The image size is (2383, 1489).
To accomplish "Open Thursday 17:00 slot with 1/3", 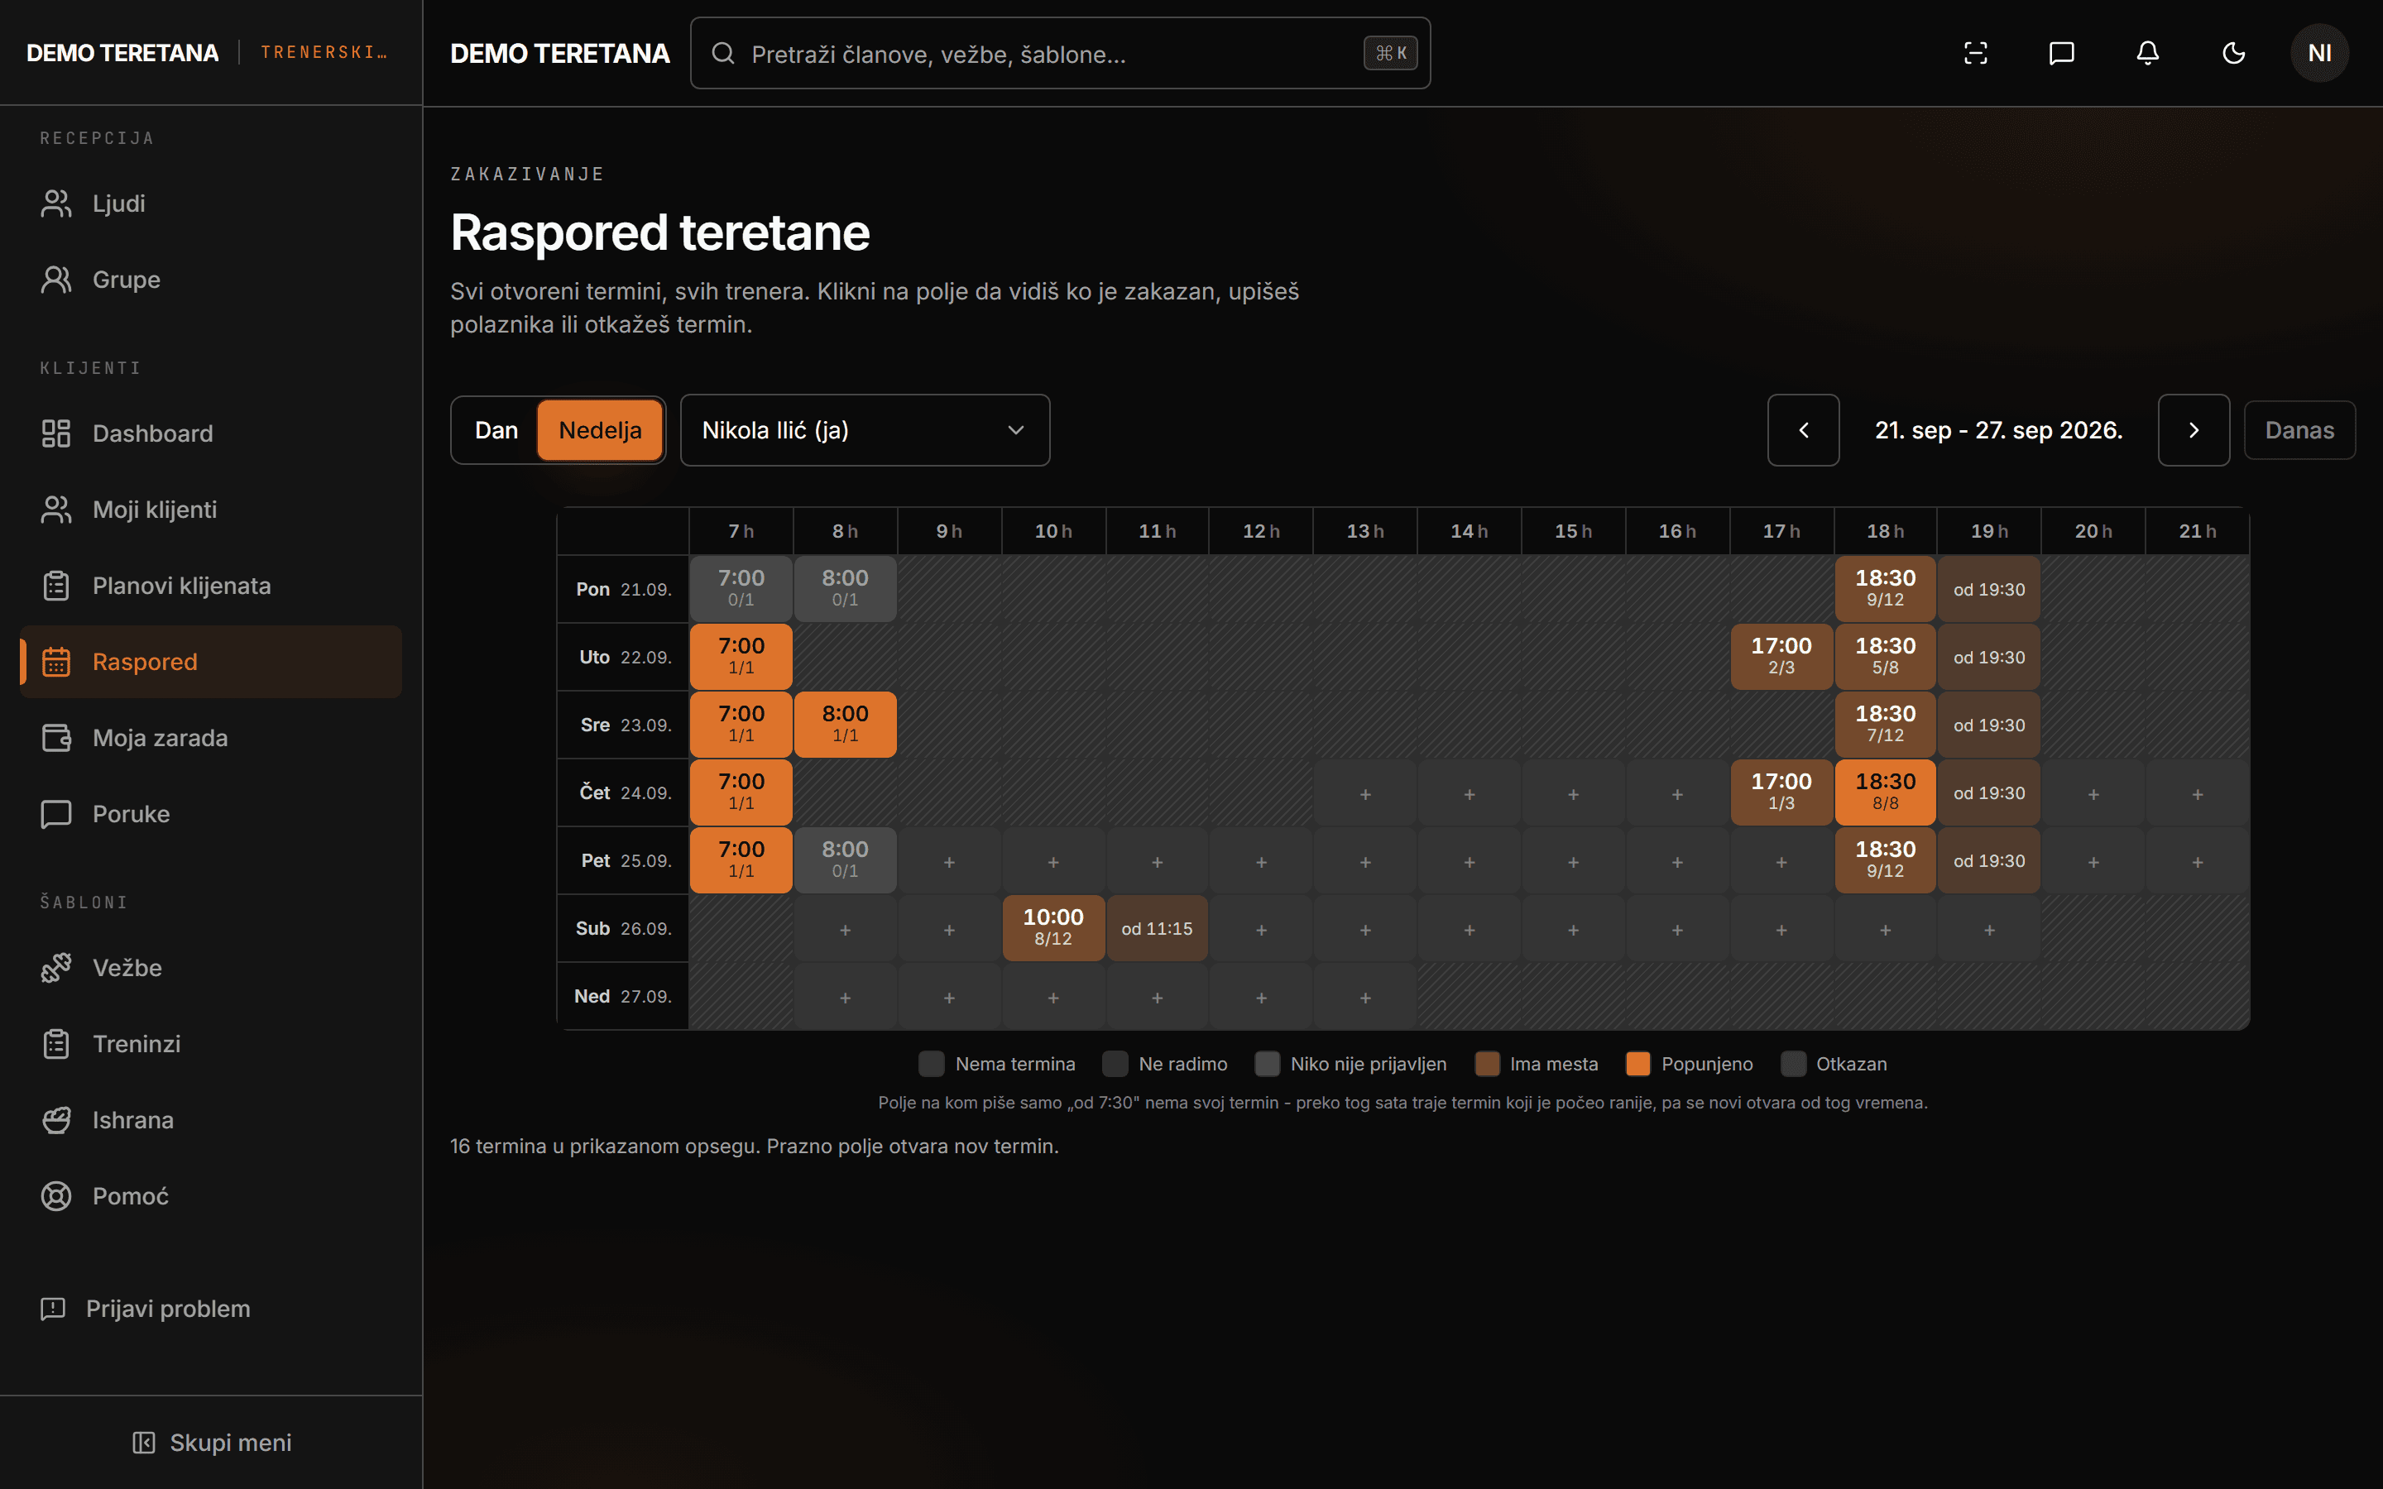I will [x=1781, y=792].
